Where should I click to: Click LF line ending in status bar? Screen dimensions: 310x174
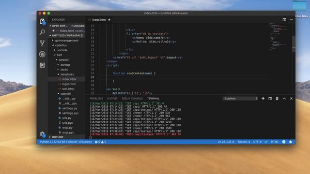pyautogui.click(x=266, y=142)
